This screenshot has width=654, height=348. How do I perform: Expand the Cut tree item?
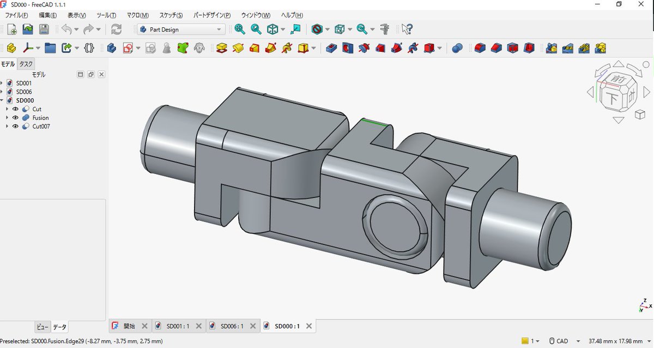[7, 109]
